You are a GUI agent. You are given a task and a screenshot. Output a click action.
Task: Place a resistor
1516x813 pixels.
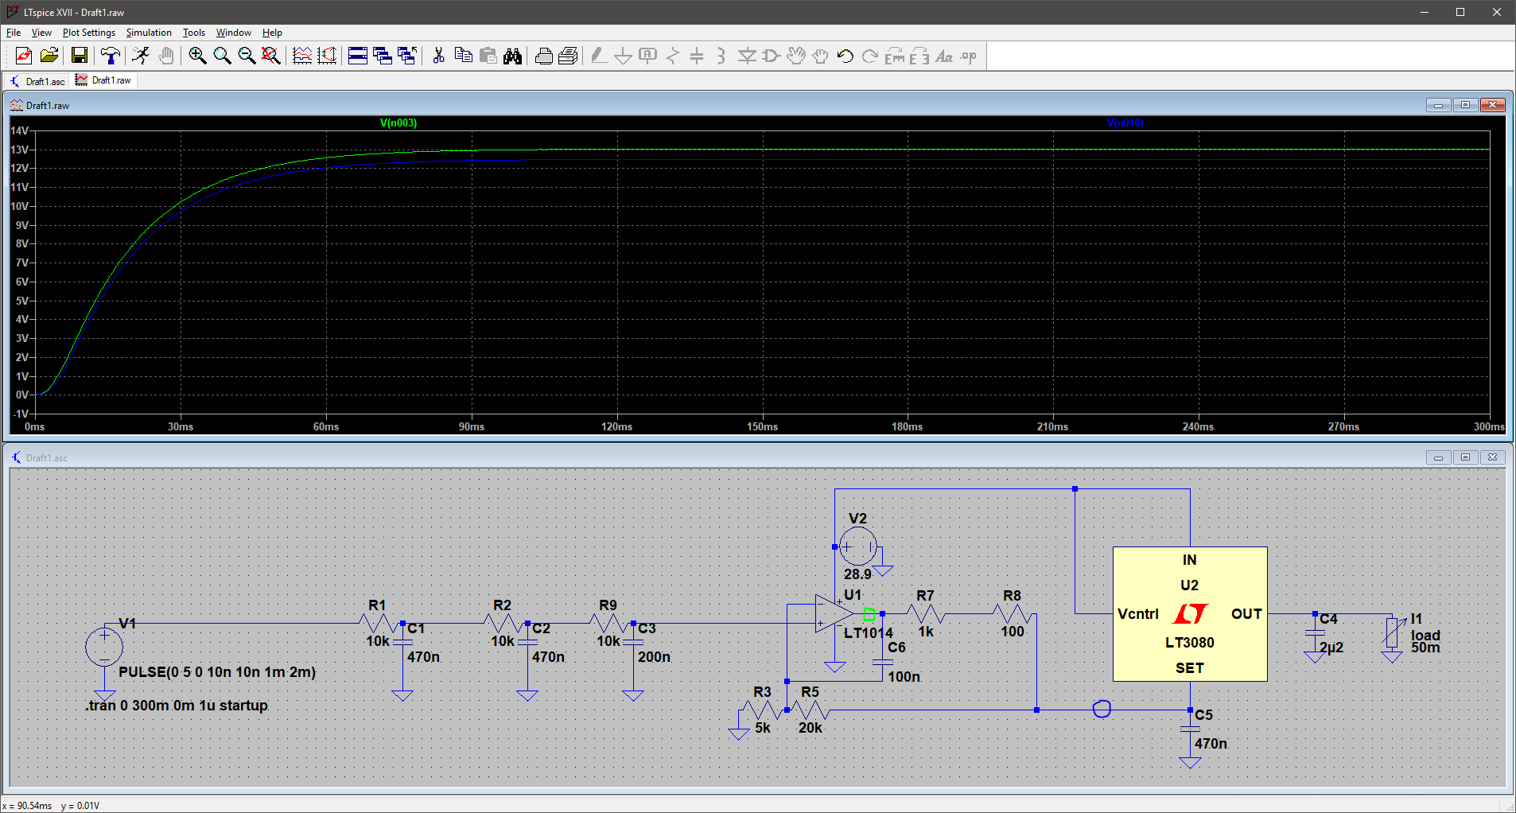(673, 56)
